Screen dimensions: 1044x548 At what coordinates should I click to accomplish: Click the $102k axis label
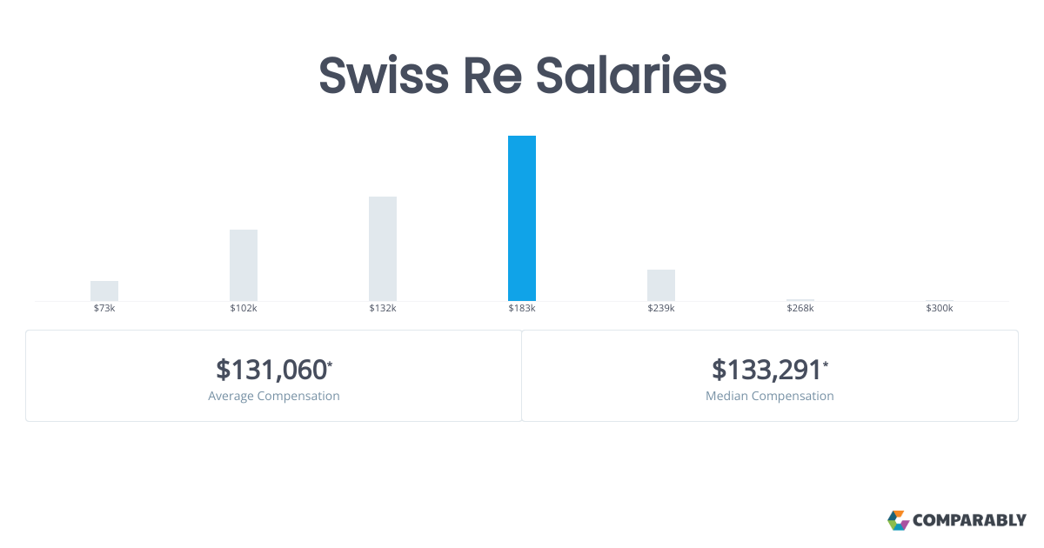click(x=244, y=309)
